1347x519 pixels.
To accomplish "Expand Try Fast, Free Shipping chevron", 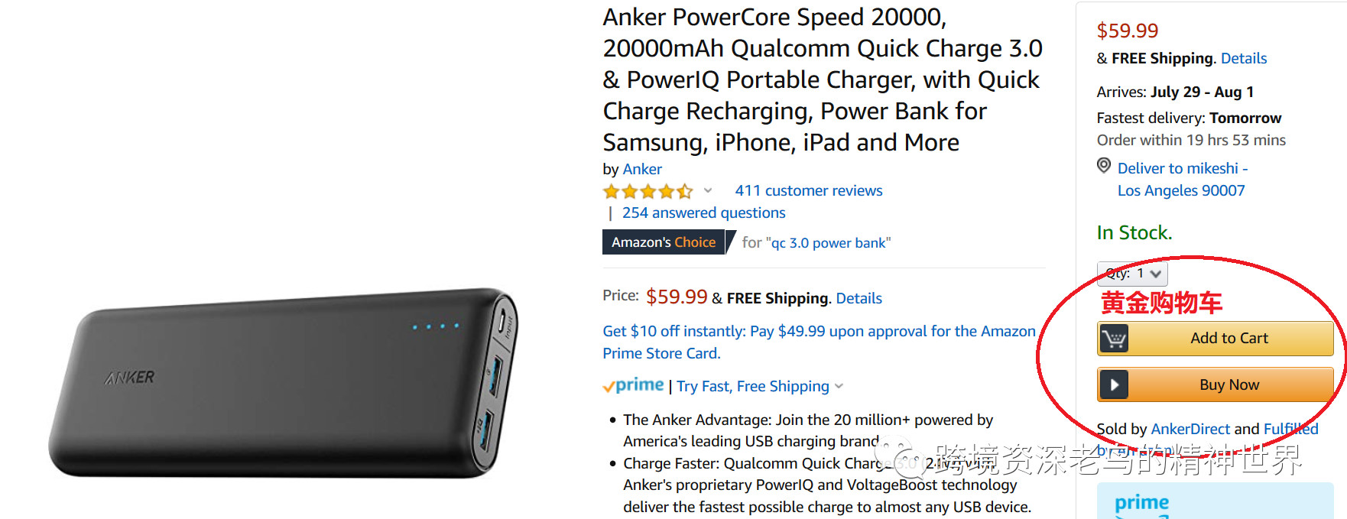I will (x=839, y=386).
